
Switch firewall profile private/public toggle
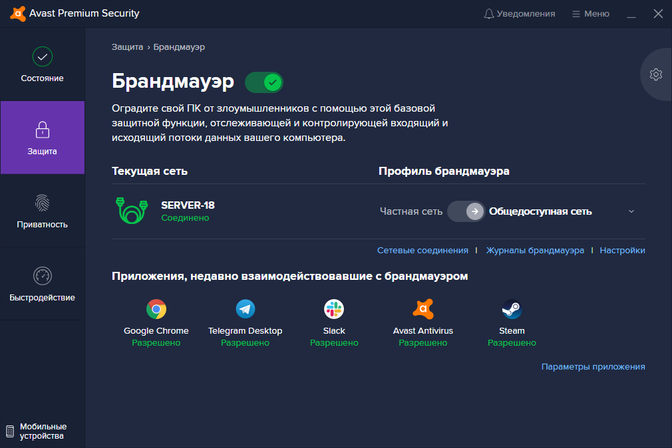(466, 211)
